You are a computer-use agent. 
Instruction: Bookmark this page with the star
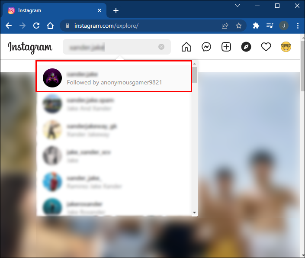pyautogui.click(x=239, y=26)
